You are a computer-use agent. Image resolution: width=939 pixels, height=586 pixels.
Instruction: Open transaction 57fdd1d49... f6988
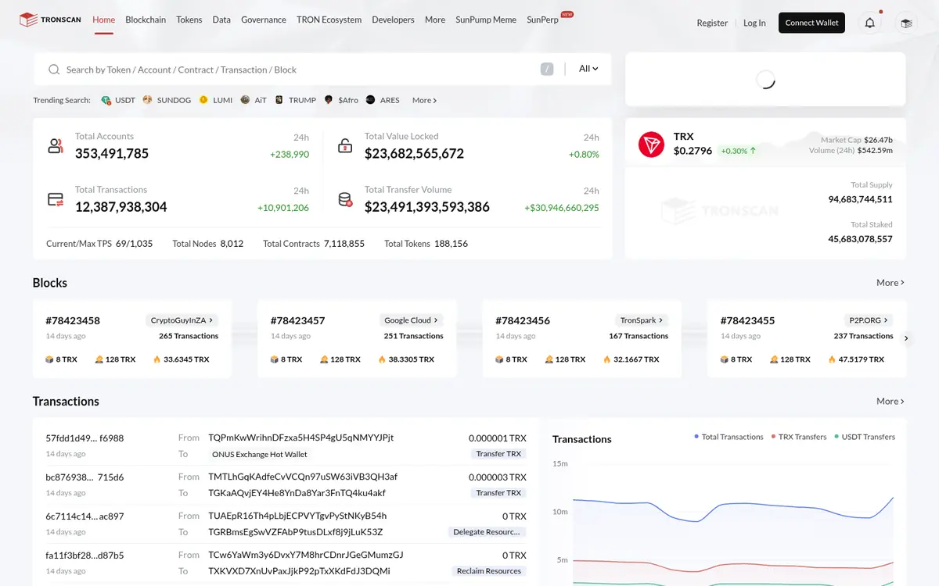coord(85,438)
